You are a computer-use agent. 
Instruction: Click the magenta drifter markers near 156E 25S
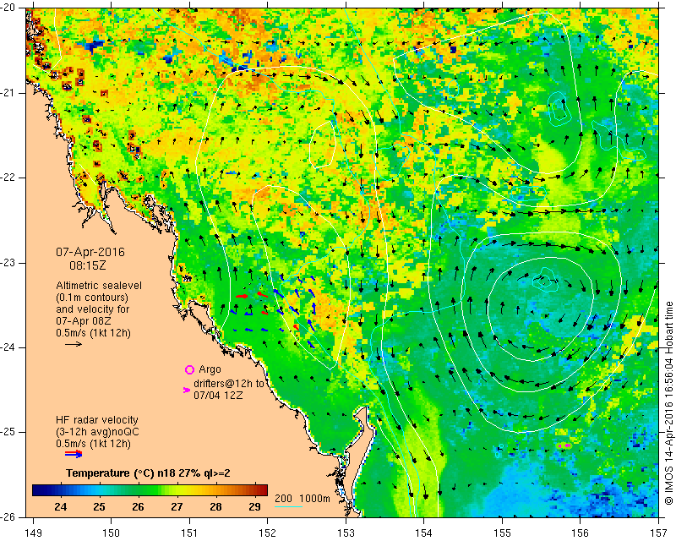tap(564, 445)
